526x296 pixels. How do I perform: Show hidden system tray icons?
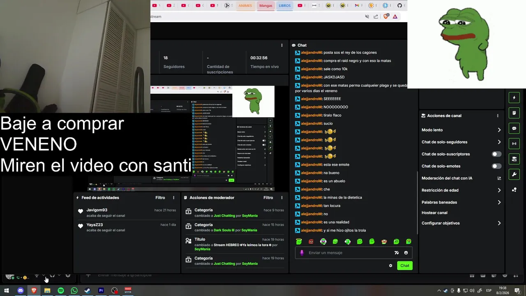[x=439, y=291]
